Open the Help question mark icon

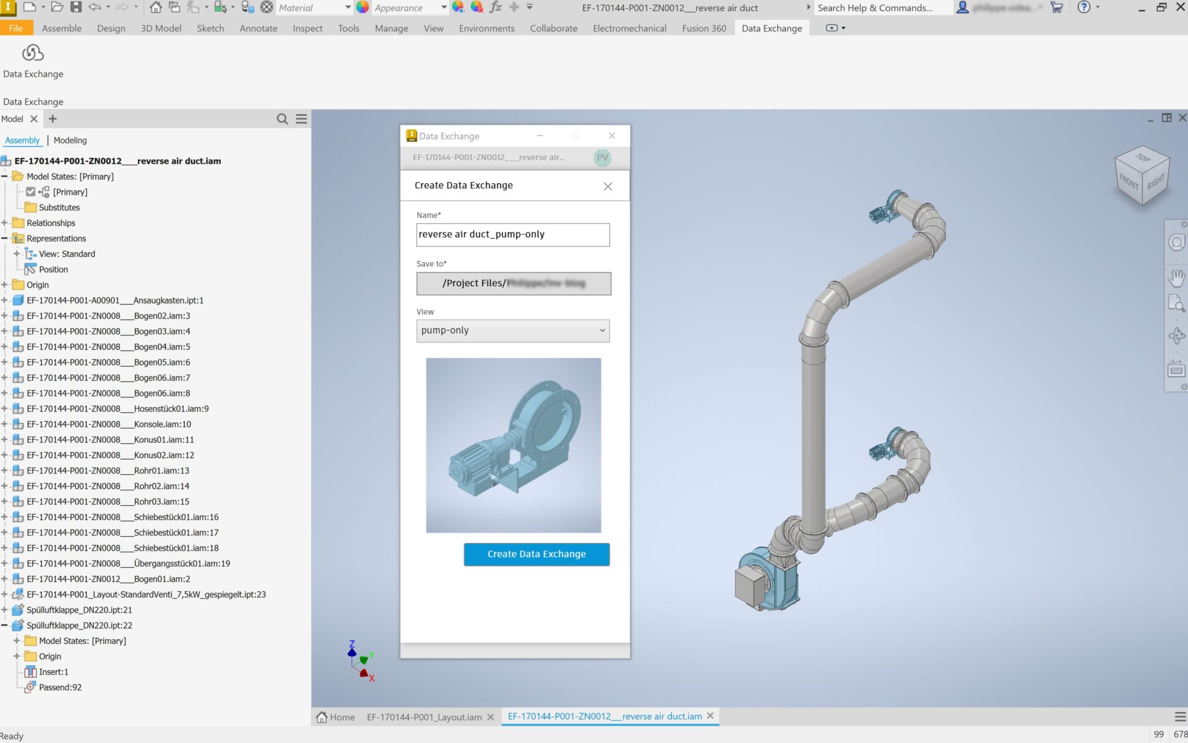(1084, 7)
